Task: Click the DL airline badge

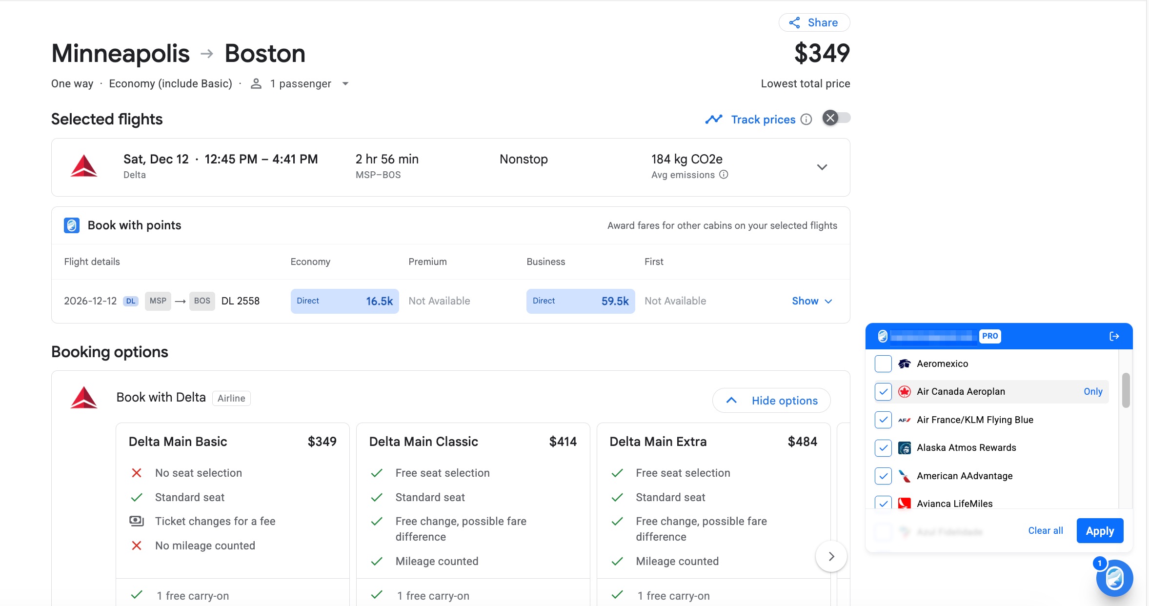Action: 131,301
